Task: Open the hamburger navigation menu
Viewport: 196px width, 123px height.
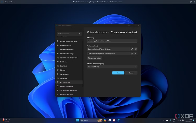Action: [58, 30]
